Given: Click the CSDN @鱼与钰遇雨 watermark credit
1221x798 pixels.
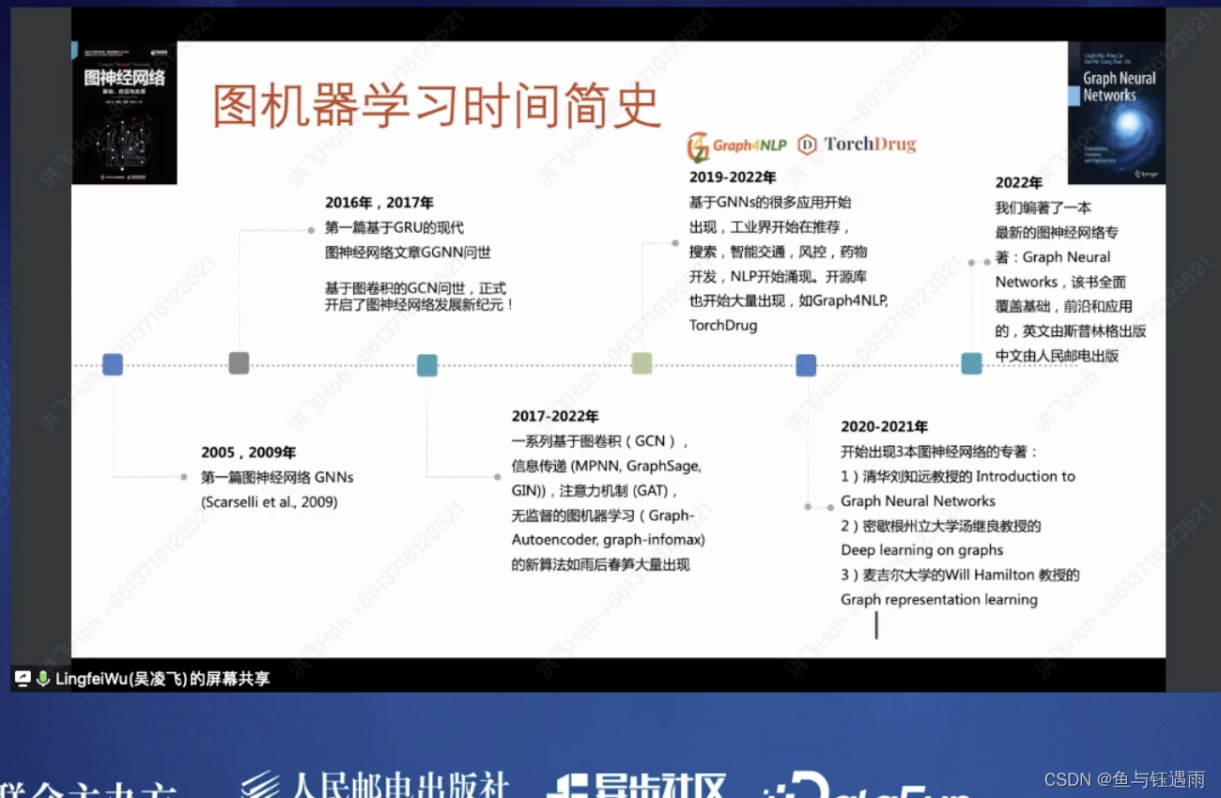Looking at the screenshot, I should 1124,779.
